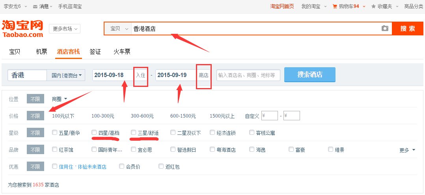
Task: Select 星级 不限 option
Action: [35, 133]
